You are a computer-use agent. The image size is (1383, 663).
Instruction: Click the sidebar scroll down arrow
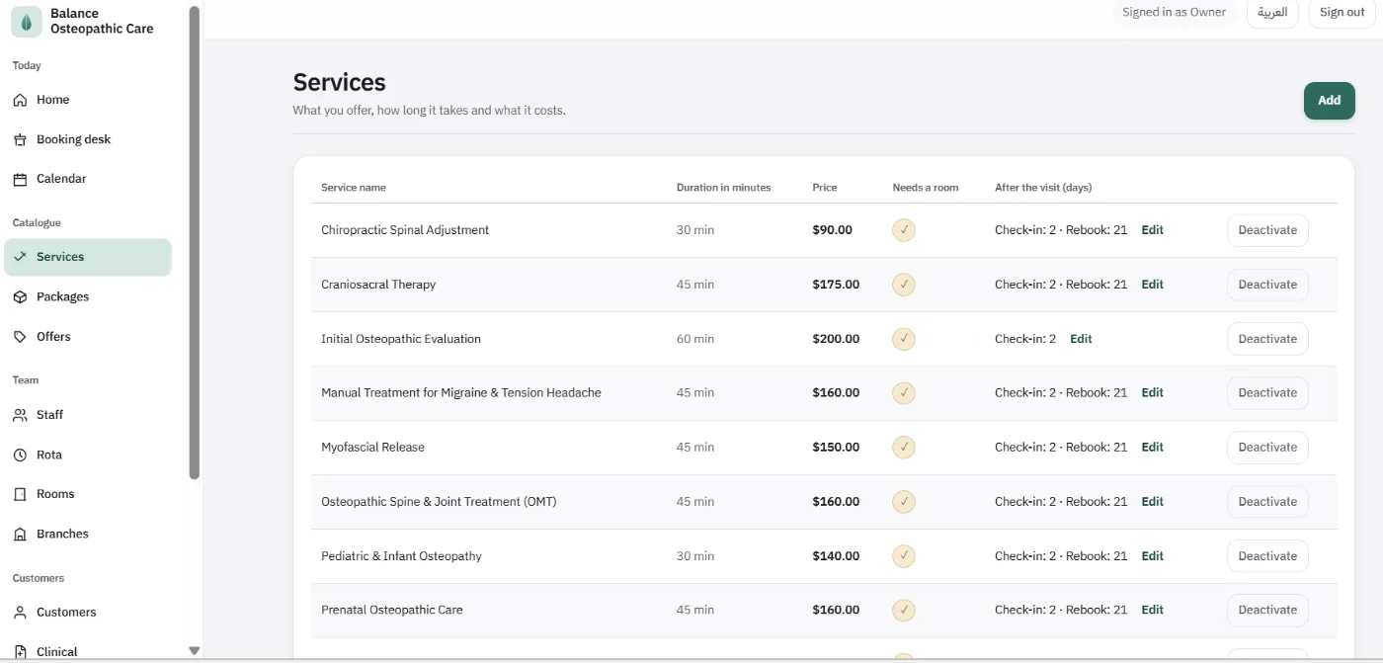[x=195, y=650]
